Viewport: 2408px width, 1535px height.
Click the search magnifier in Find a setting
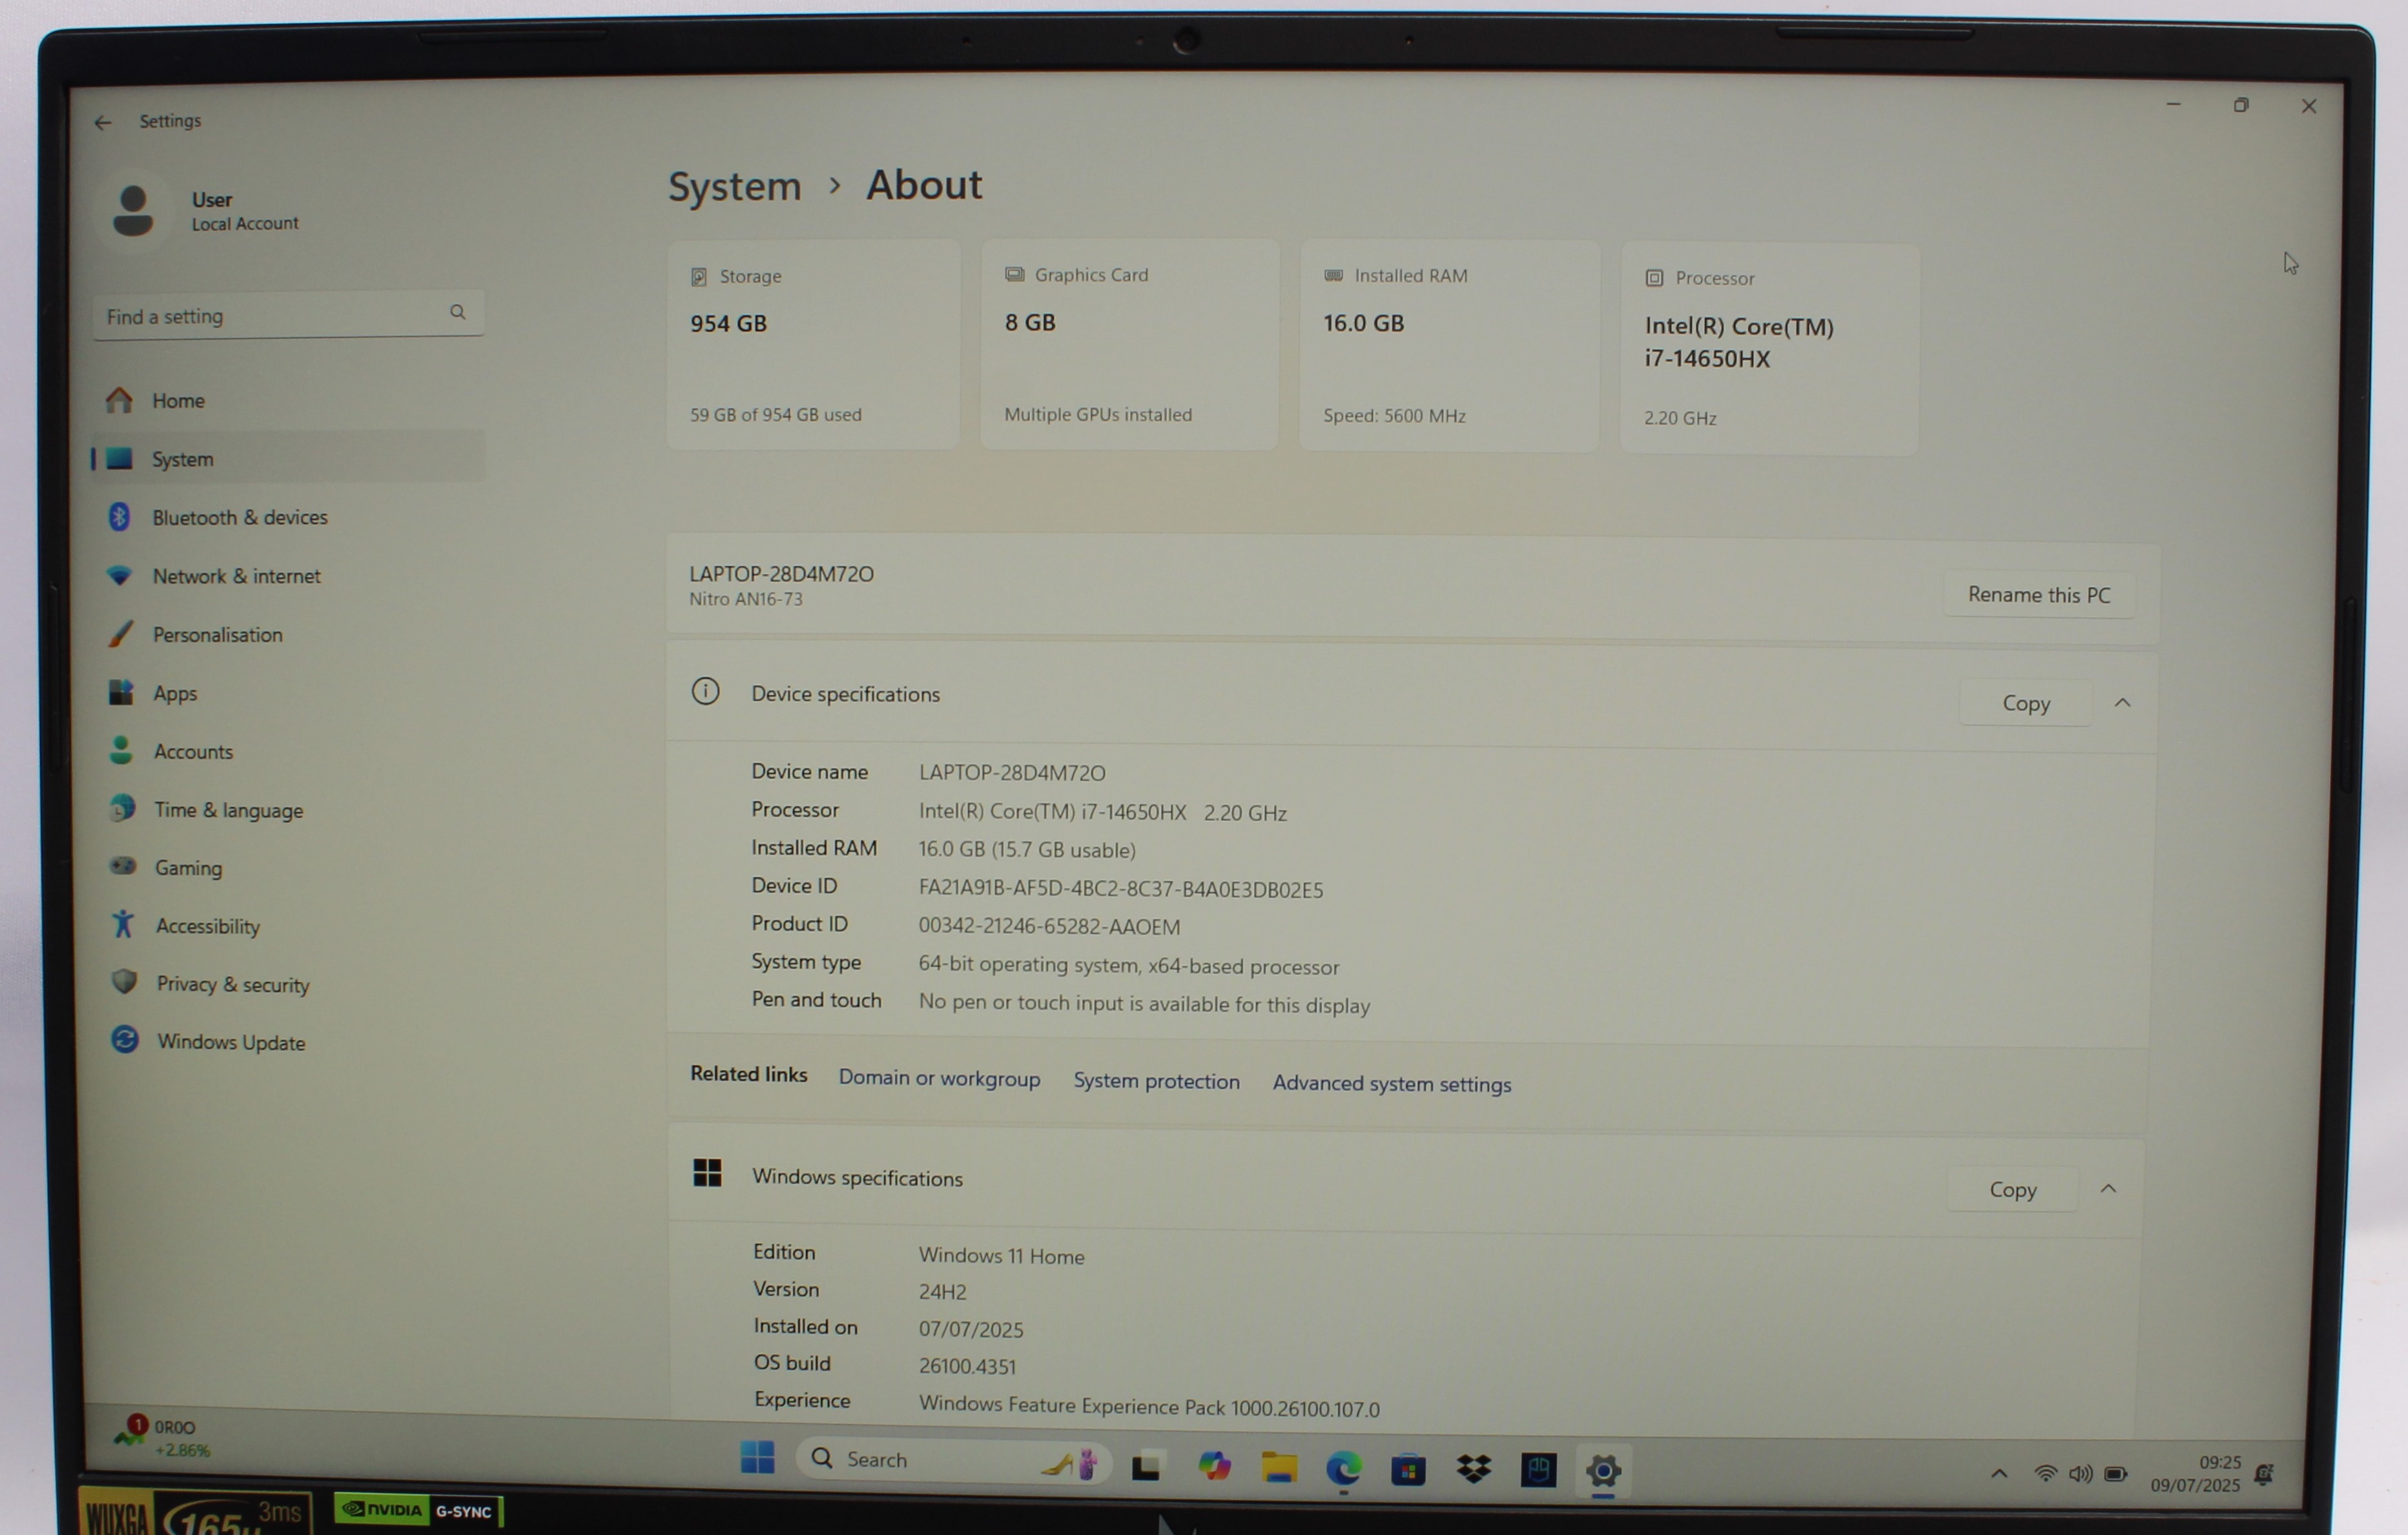tap(457, 312)
